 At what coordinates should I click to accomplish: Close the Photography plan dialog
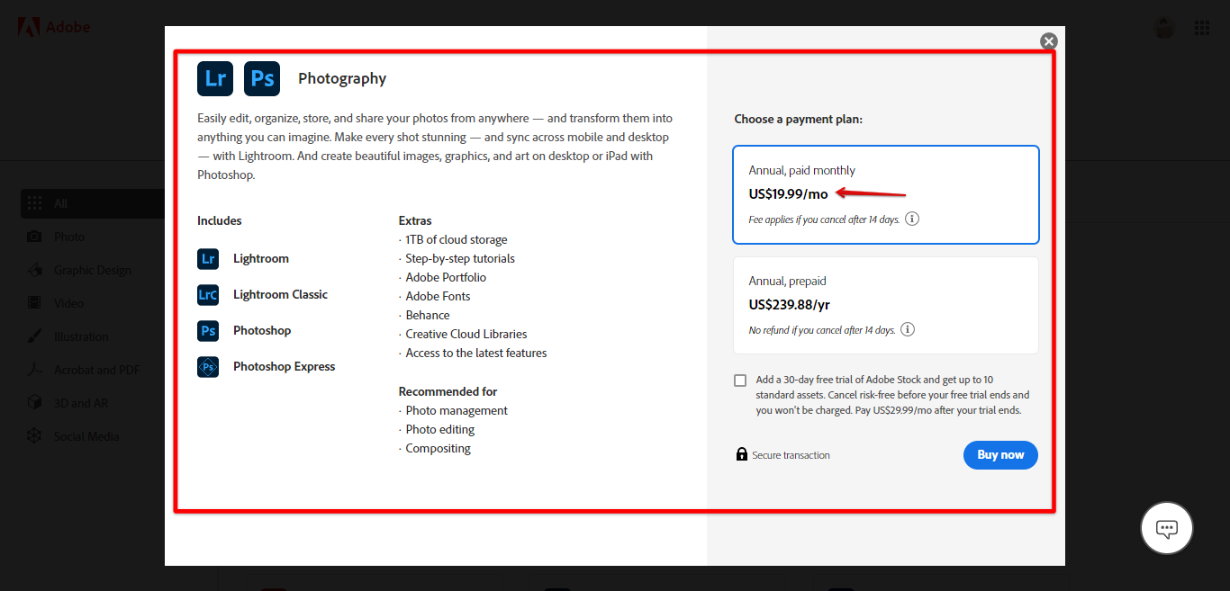(x=1048, y=41)
